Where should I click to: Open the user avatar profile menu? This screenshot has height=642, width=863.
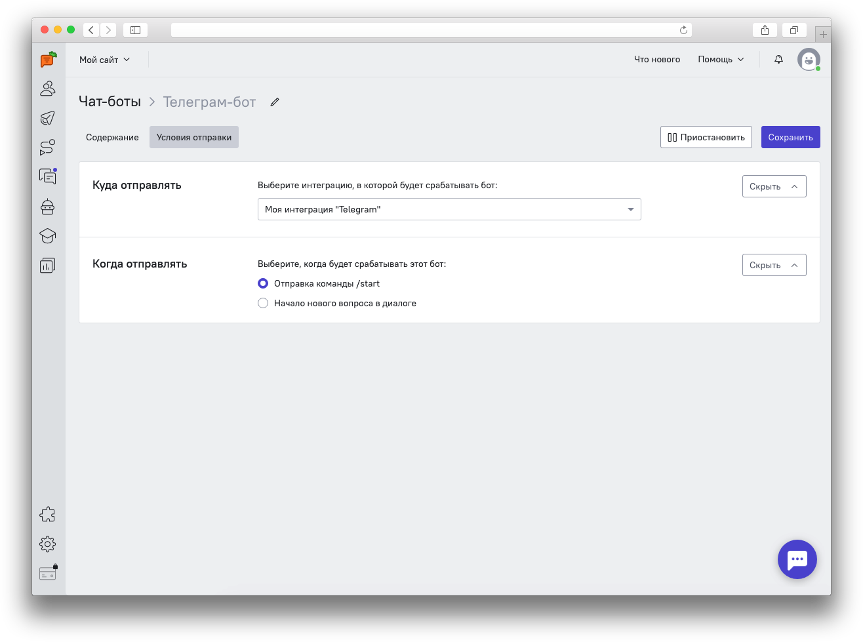click(x=809, y=60)
